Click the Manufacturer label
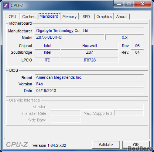The width and height of the screenshot is (154, 152). pos(20,31)
